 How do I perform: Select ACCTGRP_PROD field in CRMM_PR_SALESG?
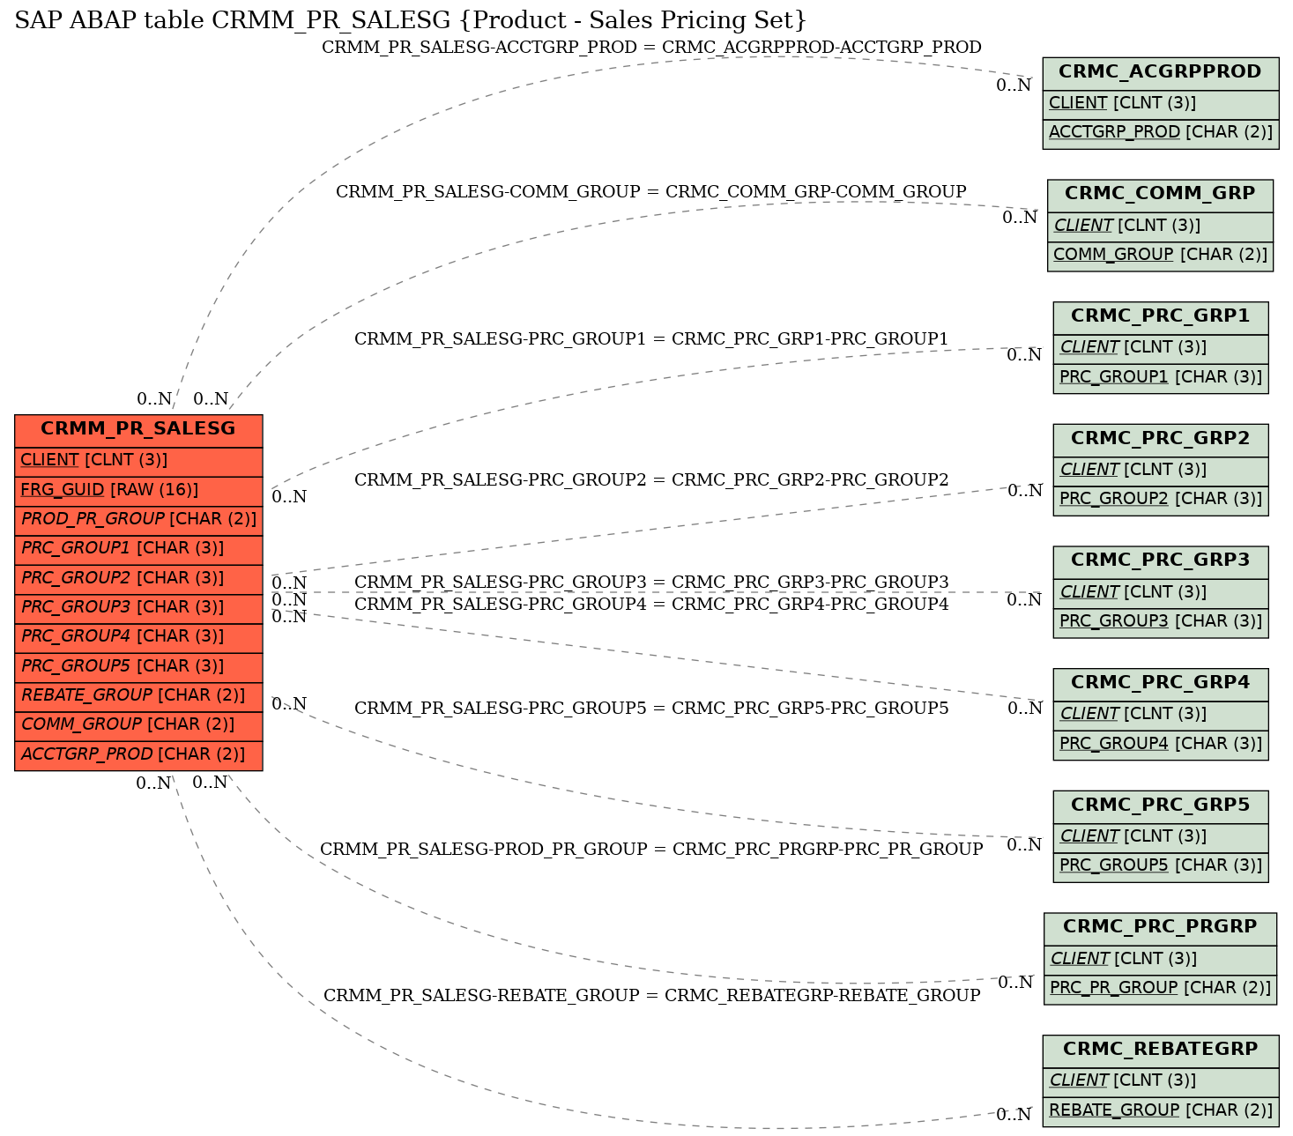138,755
